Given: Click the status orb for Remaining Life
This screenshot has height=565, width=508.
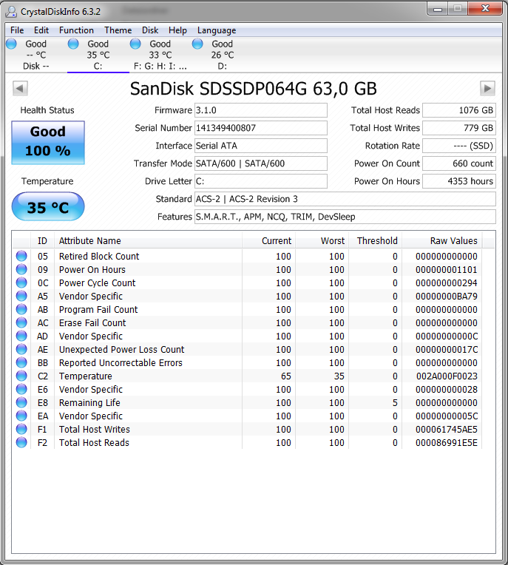Looking at the screenshot, I should [x=21, y=402].
